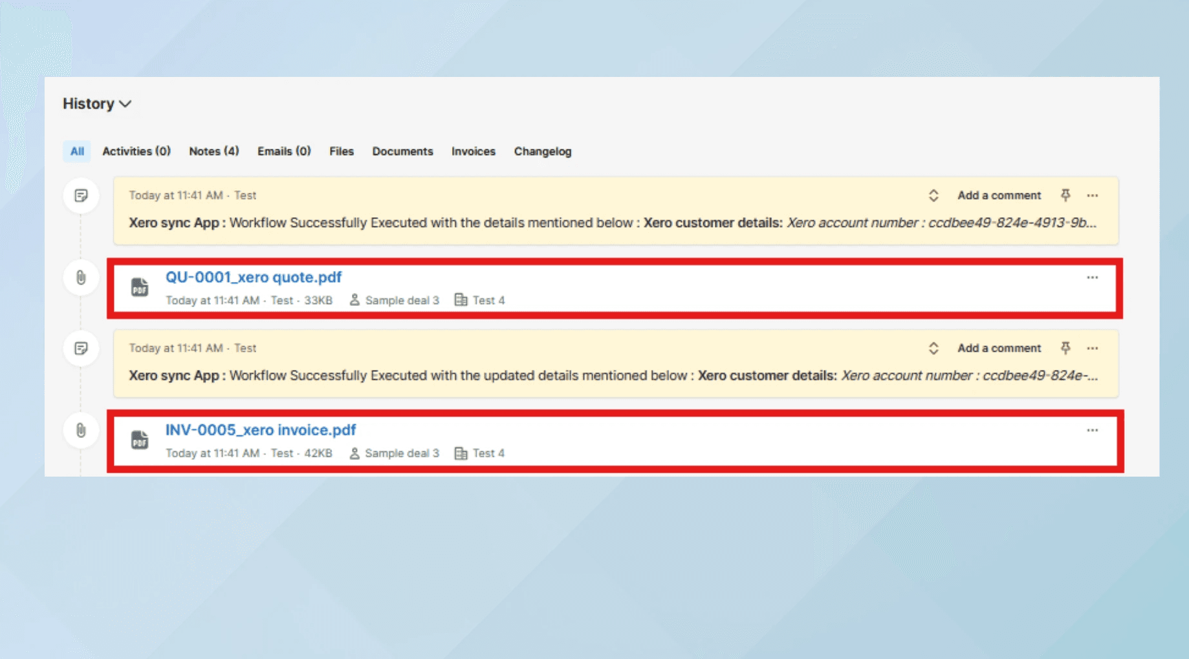Click note icon beside updated details note
1189x659 pixels.
point(81,349)
